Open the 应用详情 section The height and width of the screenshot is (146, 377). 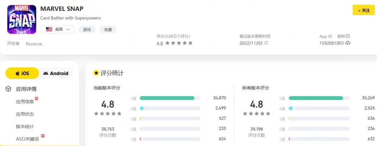pos(26,89)
